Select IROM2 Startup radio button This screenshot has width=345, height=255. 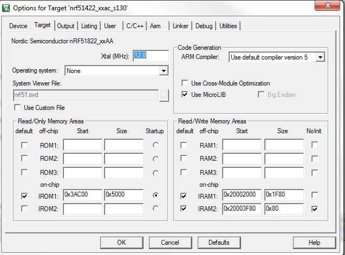tap(156, 208)
